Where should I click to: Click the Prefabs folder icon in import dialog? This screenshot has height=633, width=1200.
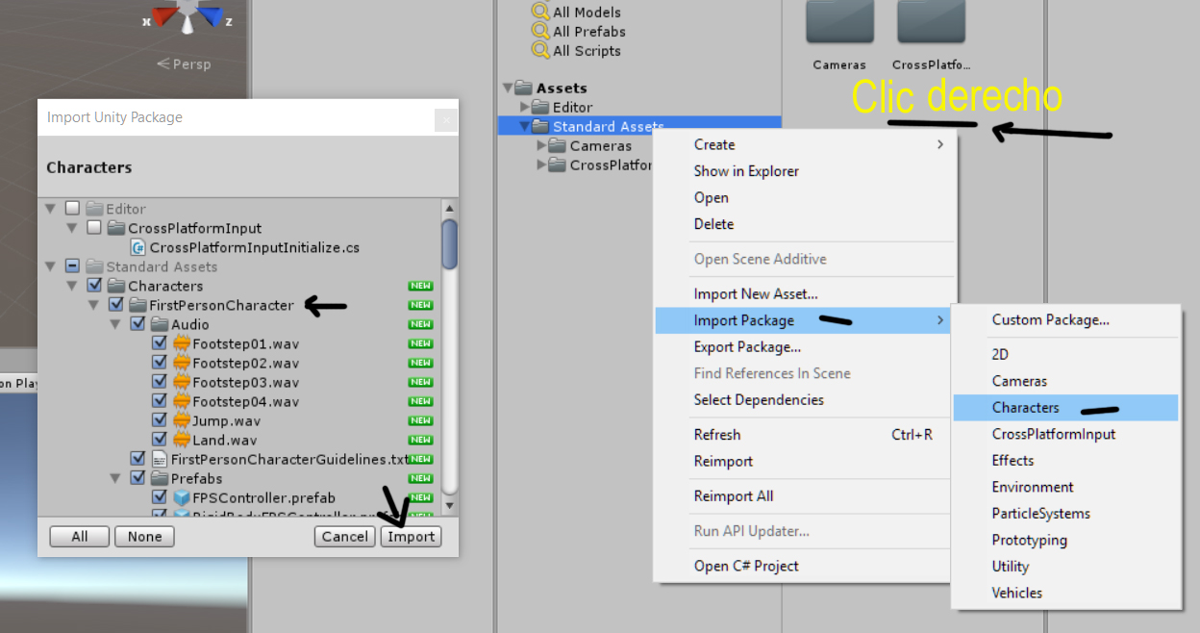click(161, 478)
